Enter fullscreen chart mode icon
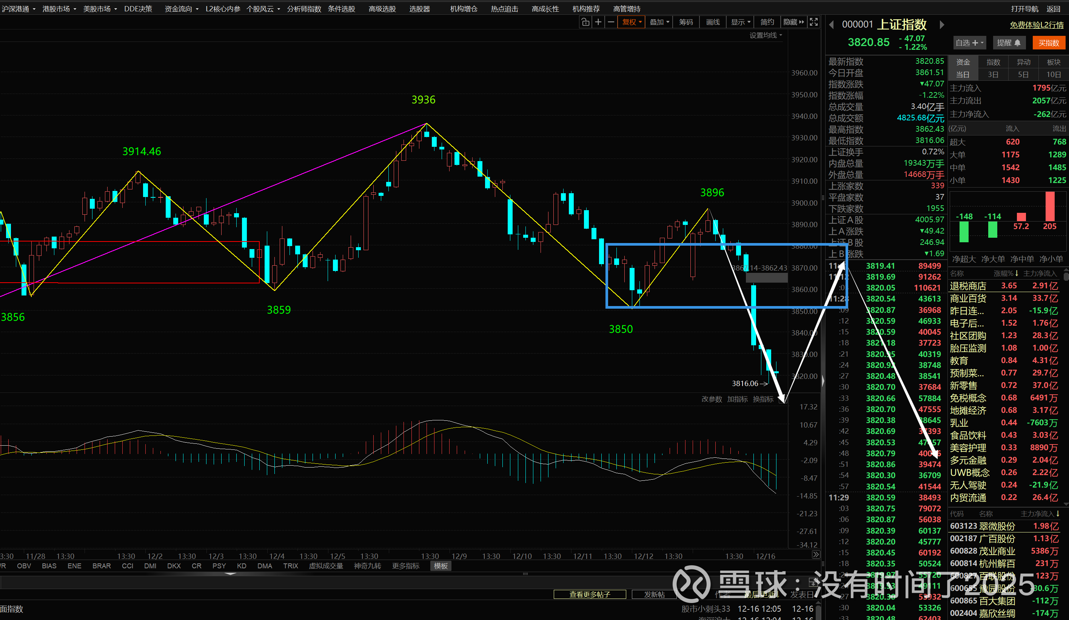 click(813, 22)
